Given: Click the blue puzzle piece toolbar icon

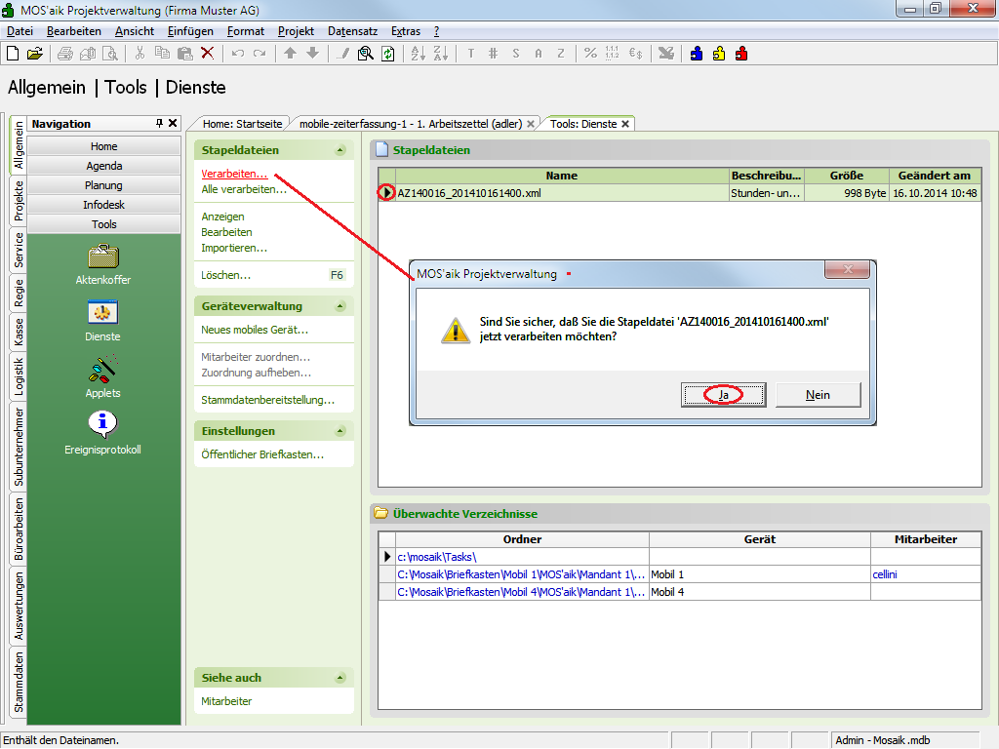Looking at the screenshot, I should tap(697, 54).
